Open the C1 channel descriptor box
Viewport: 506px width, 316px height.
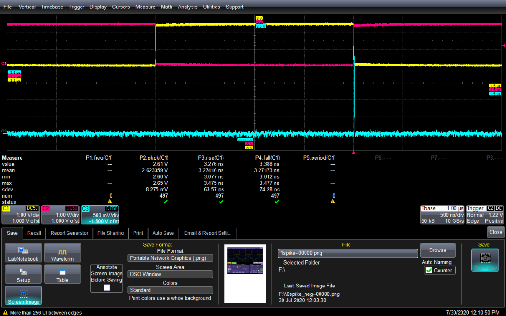(20, 215)
